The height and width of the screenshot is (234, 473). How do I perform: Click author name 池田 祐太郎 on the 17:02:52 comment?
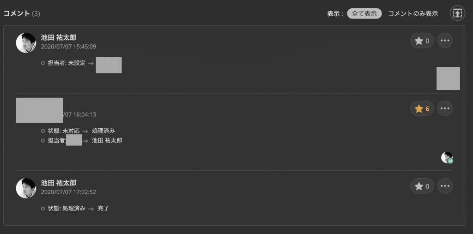click(x=59, y=183)
